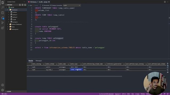Click Disconnect in the query toolbar
Image resolution: width=170 pixels, height=95 pixels.
click(46, 5)
